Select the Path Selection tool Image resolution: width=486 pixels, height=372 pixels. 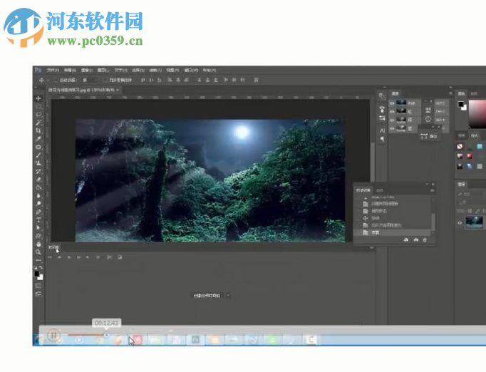pos(38,228)
